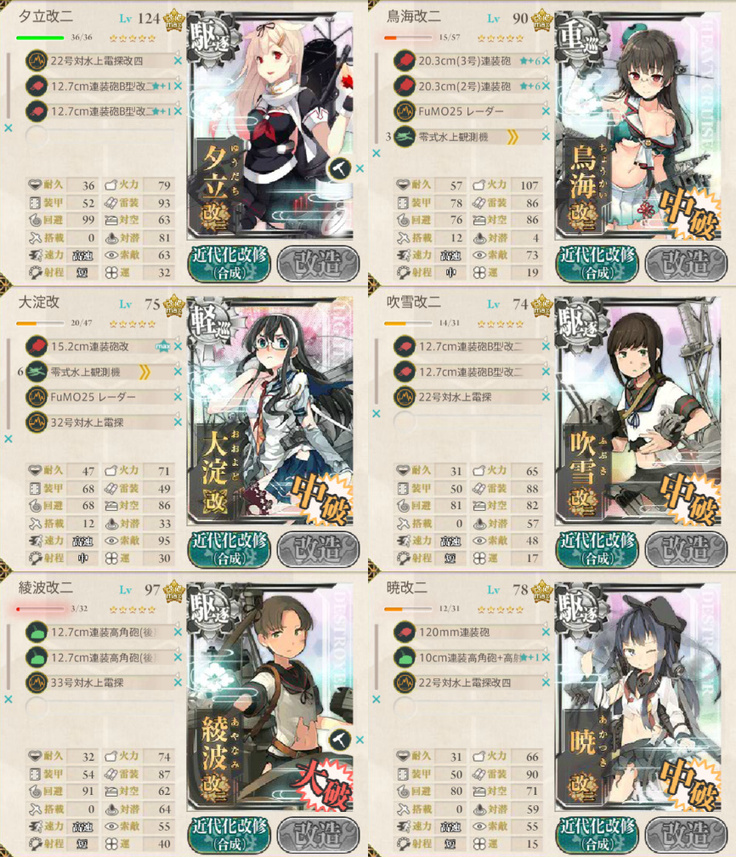Screen dimensions: 736x857
Task: Remove the FuMO25 レーダー from 鳥海改二
Action: 546,111
